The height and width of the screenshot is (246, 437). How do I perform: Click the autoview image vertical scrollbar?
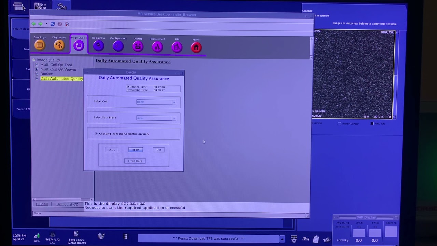(x=395, y=74)
